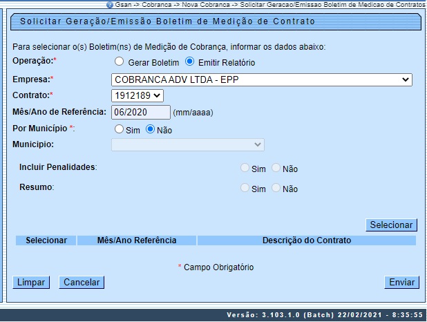Screen dimensions: 427x322
Task: Clear the form with the Limpar button
Action: click(x=31, y=282)
